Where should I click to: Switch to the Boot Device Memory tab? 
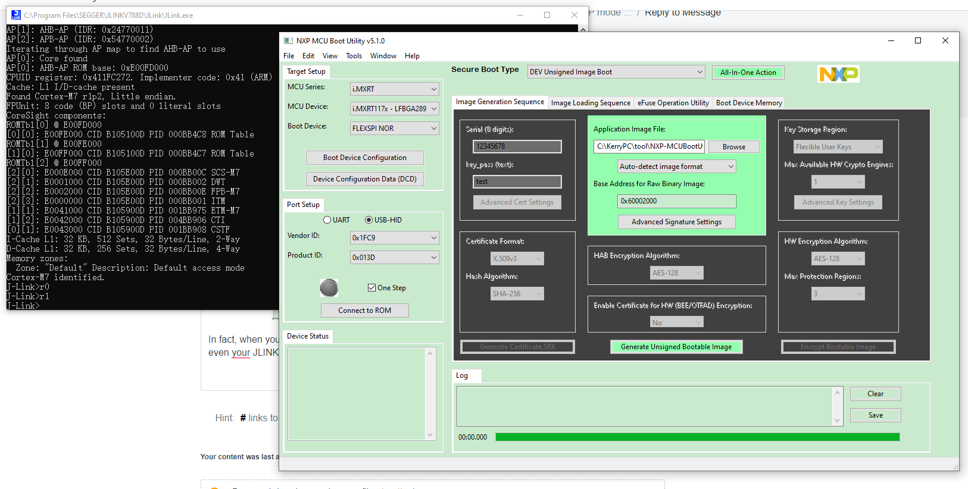(749, 103)
